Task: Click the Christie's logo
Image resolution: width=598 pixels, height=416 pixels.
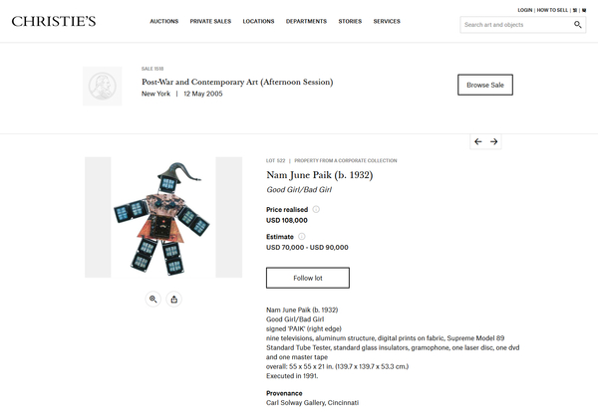Action: click(x=54, y=21)
